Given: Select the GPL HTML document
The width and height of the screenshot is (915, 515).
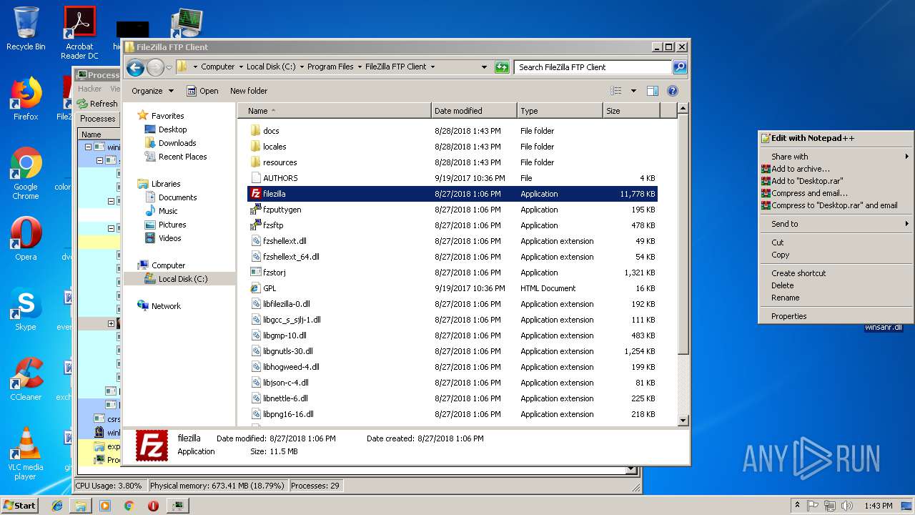Looking at the screenshot, I should coord(452,288).
